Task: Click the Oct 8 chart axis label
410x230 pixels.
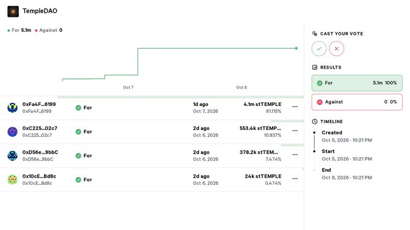Action: (241, 87)
